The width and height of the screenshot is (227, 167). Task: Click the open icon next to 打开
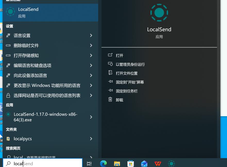110,55
